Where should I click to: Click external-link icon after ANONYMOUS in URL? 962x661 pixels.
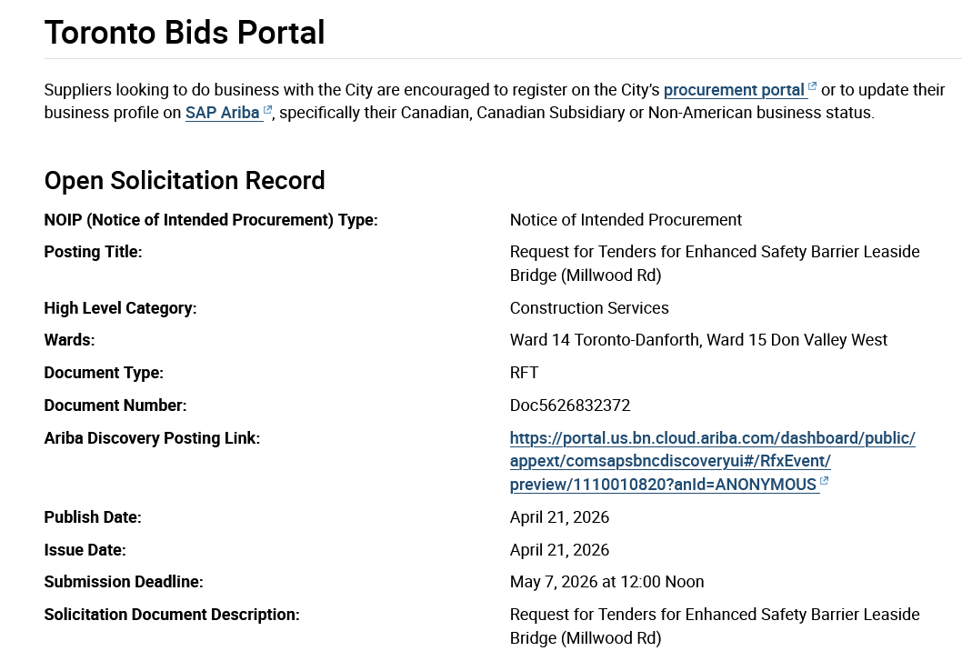tap(825, 483)
